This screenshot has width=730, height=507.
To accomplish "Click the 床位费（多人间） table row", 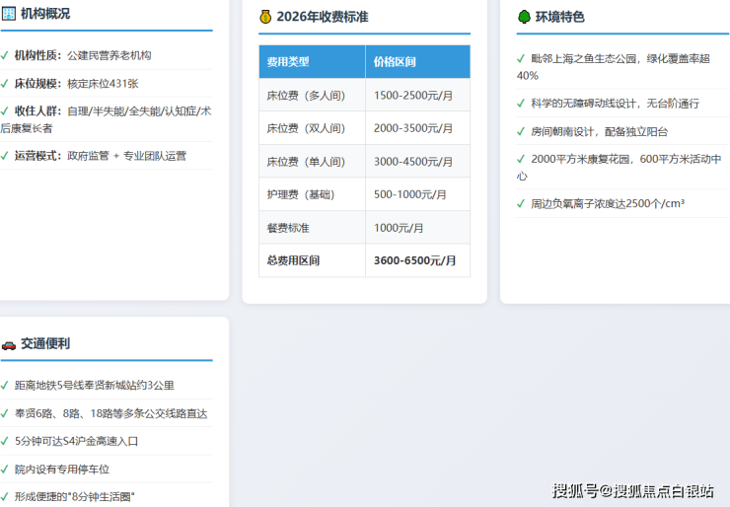I will pyautogui.click(x=364, y=96).
